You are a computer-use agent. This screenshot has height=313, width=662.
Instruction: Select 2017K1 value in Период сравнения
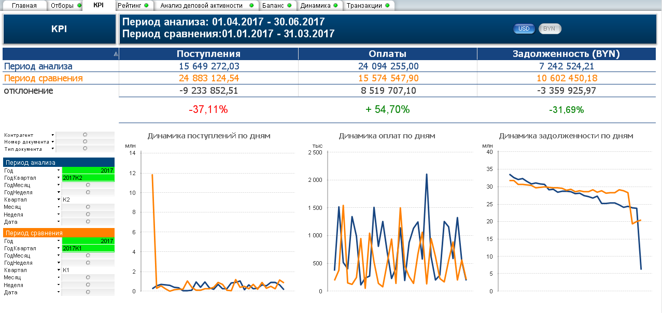[88, 248]
